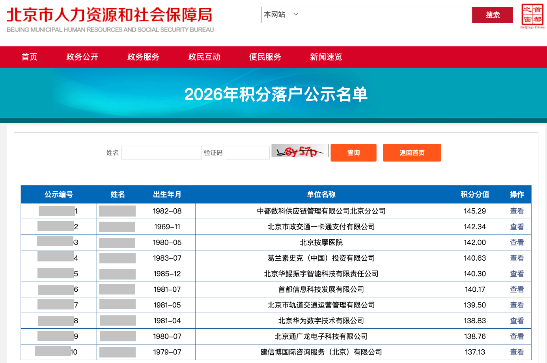547x363 pixels.
Task: Click the birth date cell 1979-07
Action: 167,352
